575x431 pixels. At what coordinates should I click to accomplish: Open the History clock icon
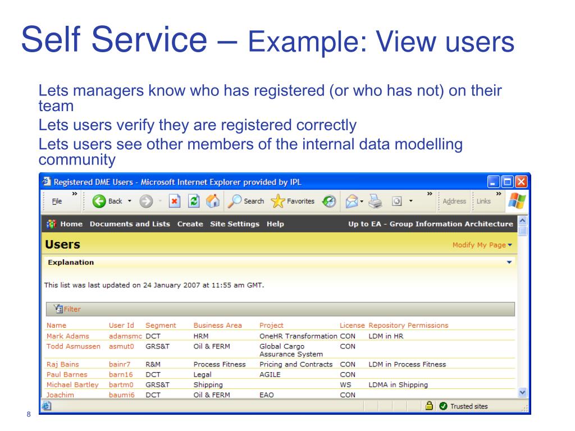[329, 201]
